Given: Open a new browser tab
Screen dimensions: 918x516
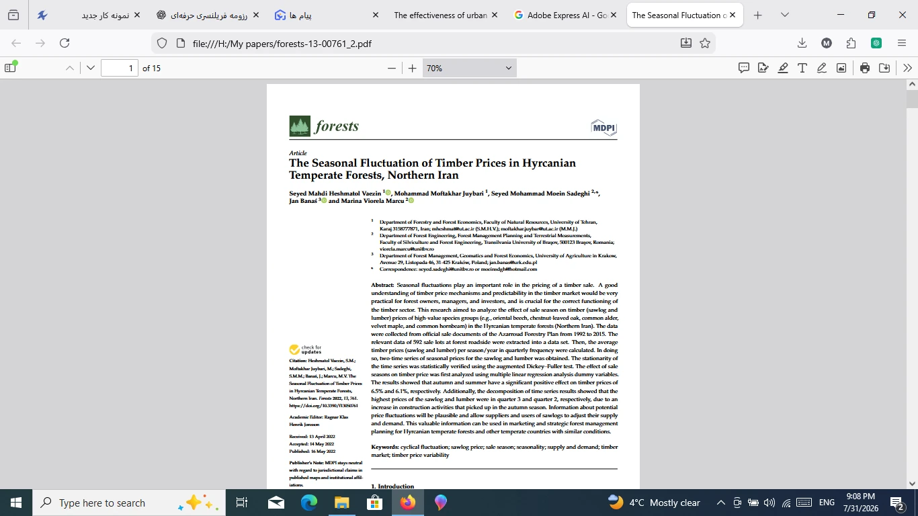Looking at the screenshot, I should pyautogui.click(x=758, y=15).
